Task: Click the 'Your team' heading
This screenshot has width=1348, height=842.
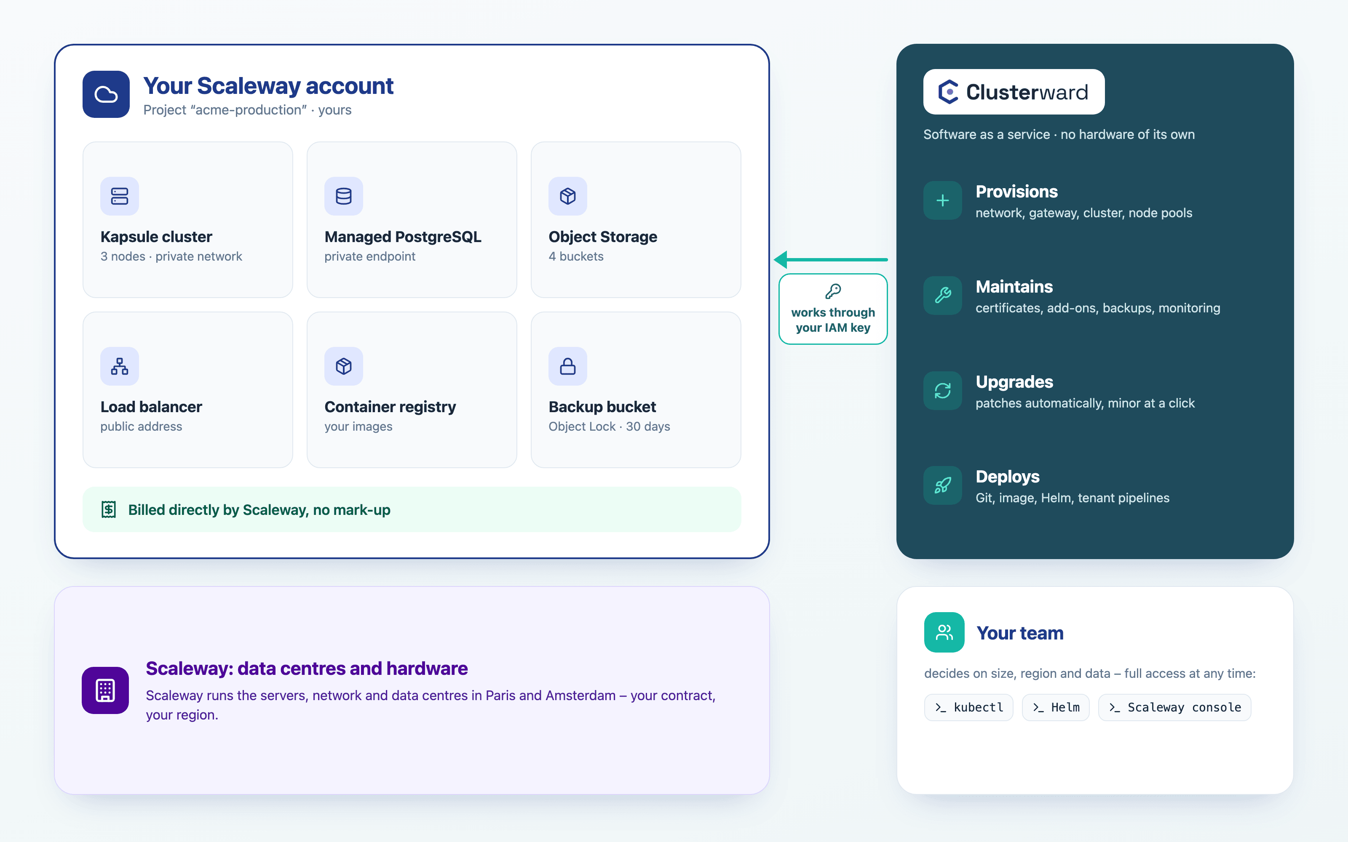Action: (1020, 633)
